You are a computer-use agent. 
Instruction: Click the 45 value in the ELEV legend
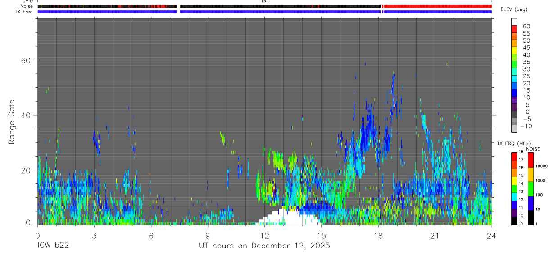coord(526,48)
